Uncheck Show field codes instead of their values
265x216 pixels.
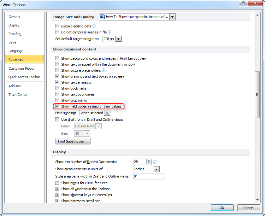57,106
